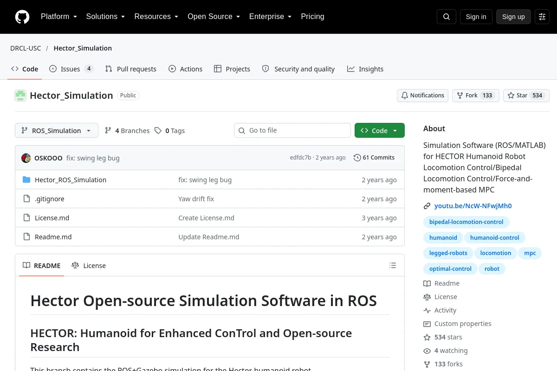Viewport: 557px width, 371px height.
Task: View the 534 stars link
Action: [x=443, y=337]
